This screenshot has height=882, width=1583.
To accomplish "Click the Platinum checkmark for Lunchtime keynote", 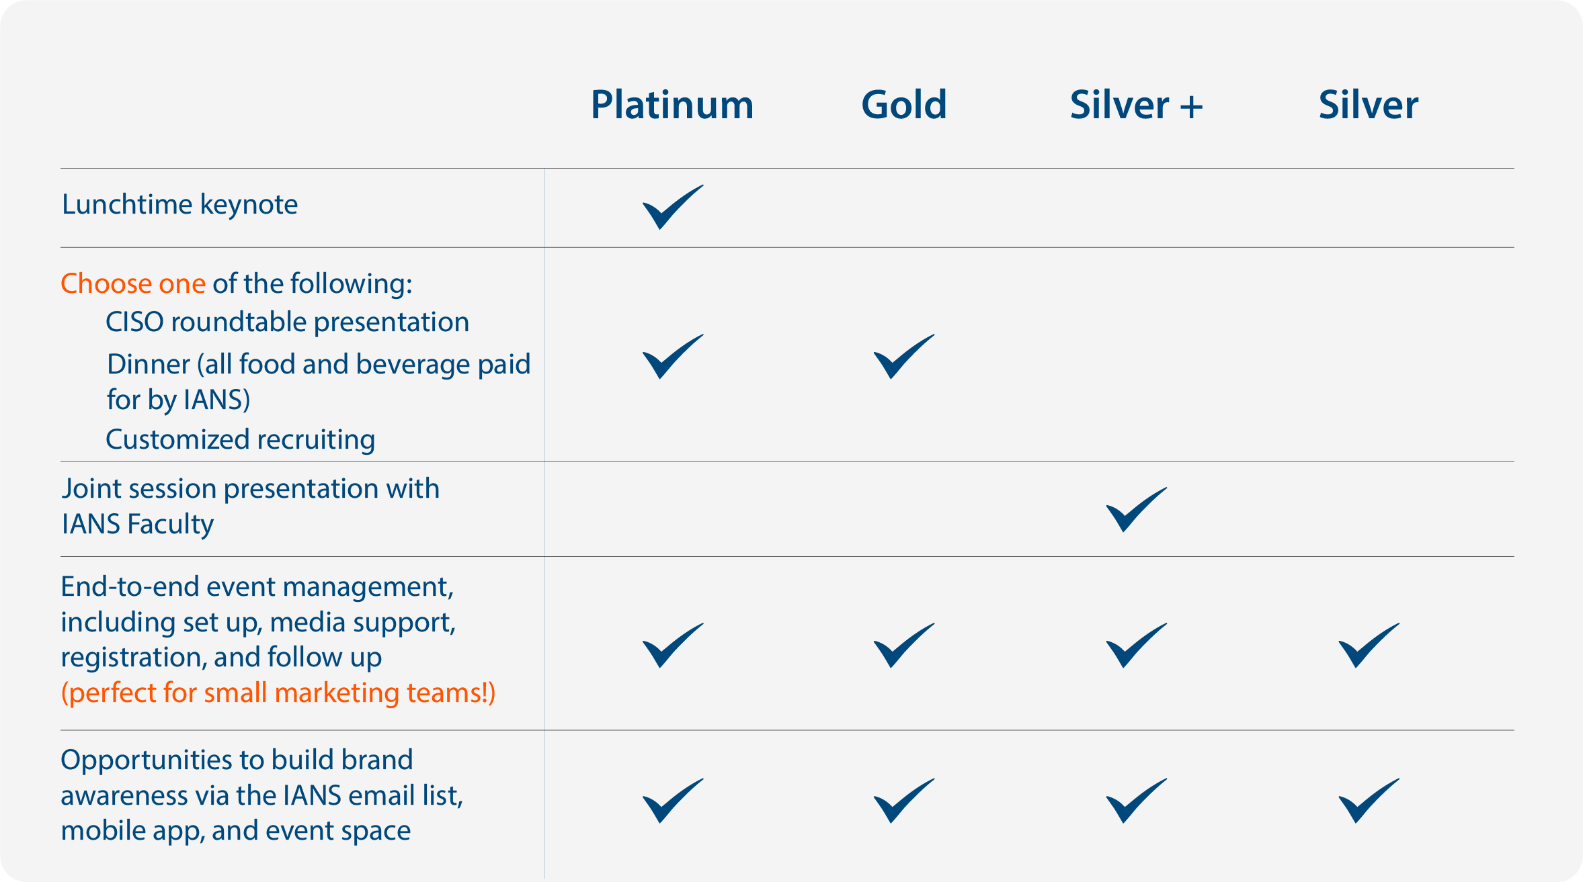I will 672,207.
